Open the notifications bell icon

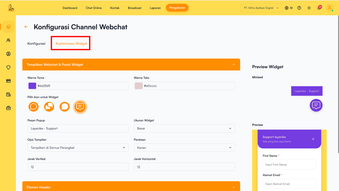(319, 8)
